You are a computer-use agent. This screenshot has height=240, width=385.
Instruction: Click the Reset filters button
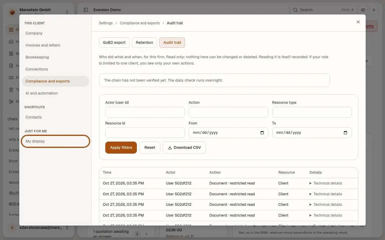coord(150,147)
